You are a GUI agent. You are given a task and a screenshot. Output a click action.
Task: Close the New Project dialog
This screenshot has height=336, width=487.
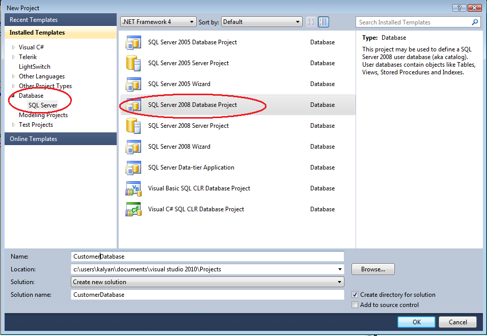coord(475,8)
